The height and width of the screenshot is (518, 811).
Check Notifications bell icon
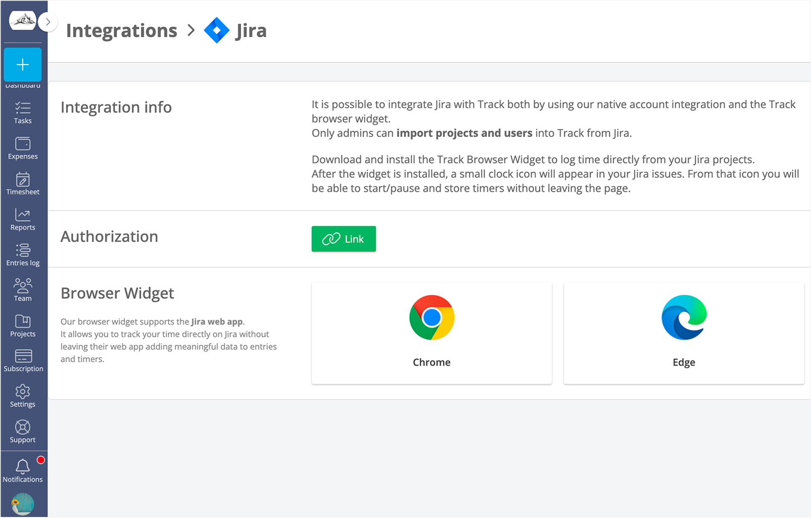(23, 471)
